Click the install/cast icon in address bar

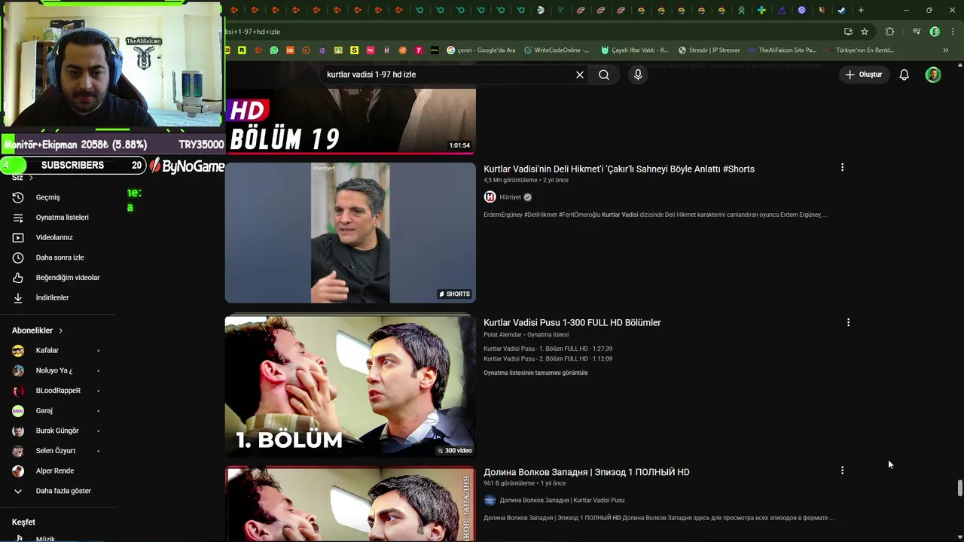pos(848,32)
